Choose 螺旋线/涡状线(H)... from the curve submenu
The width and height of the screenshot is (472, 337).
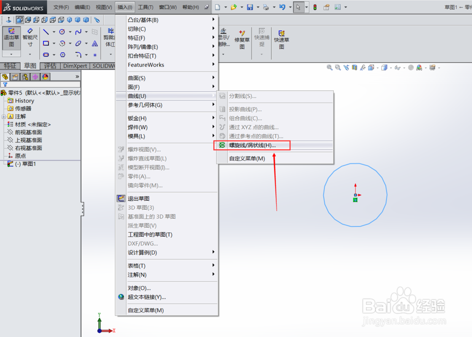click(x=252, y=145)
